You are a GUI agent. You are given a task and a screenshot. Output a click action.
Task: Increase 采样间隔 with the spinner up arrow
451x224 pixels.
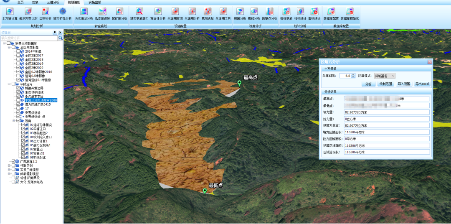(x=354, y=74)
